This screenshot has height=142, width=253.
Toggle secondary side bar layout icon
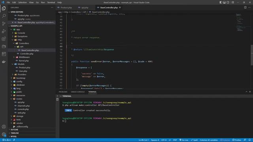coord(228,2)
